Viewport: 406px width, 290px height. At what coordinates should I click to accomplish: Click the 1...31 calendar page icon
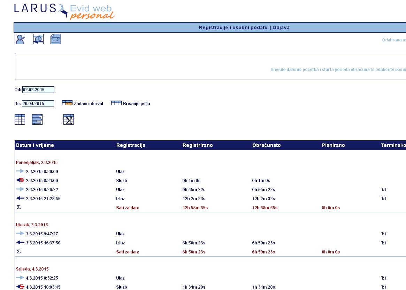click(56, 39)
